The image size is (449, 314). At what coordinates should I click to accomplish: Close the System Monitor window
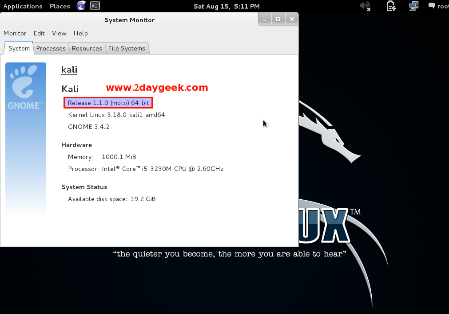[x=292, y=19]
